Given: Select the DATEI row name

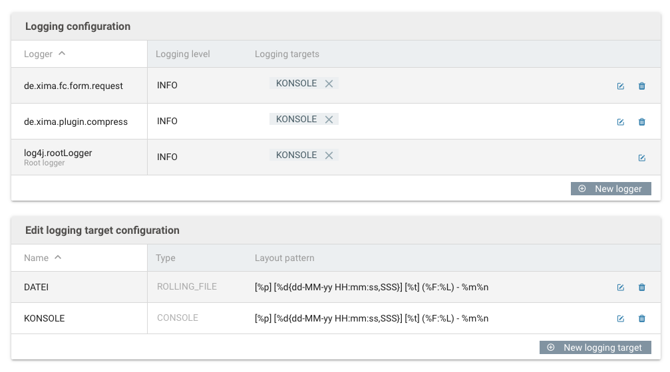Looking at the screenshot, I should (37, 287).
